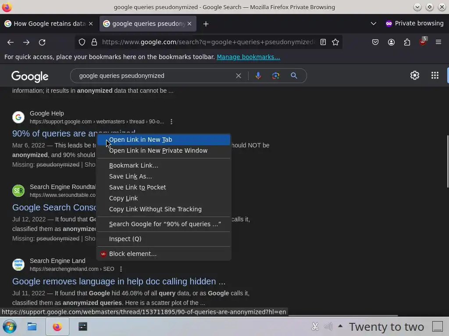Screen dimensions: 449x336
Task: Open the Save to Pocket toolbar icon
Action: coord(375,42)
